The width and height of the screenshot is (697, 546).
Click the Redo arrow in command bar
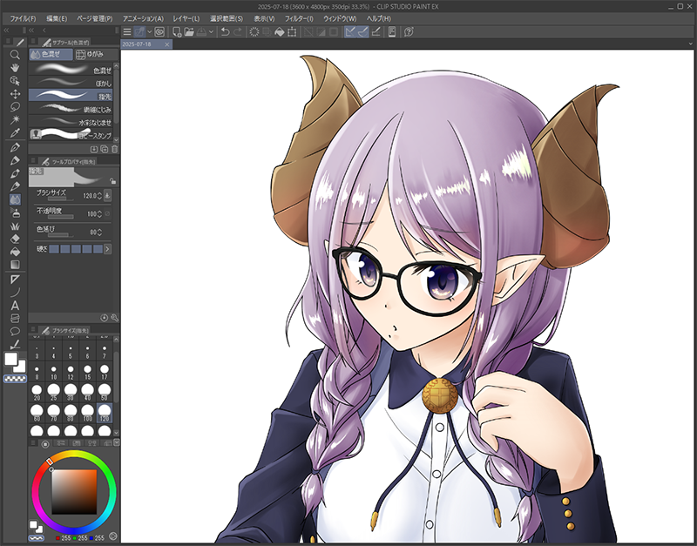coord(238,32)
